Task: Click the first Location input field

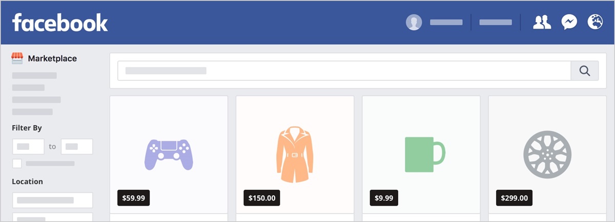Action: coord(52,200)
